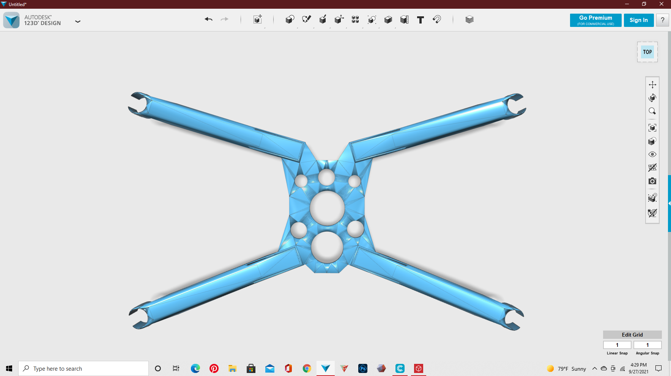The image size is (671, 376).
Task: Open the Sketch tools menu
Action: pyautogui.click(x=306, y=20)
